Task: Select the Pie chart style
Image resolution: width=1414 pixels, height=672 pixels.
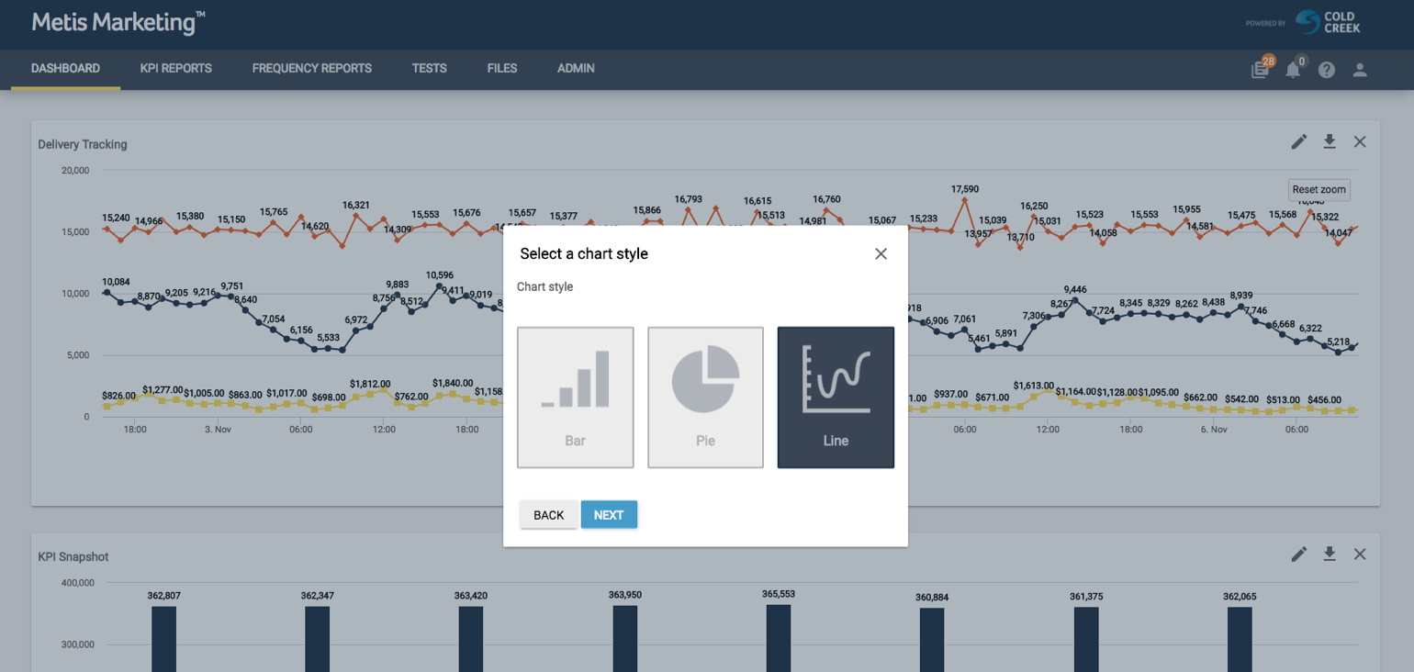Action: [705, 398]
